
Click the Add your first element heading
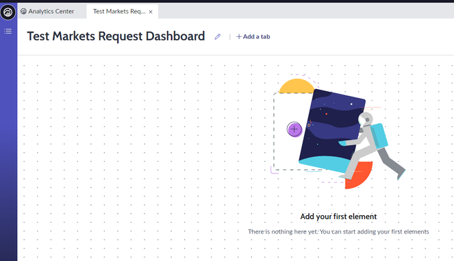[338, 216]
